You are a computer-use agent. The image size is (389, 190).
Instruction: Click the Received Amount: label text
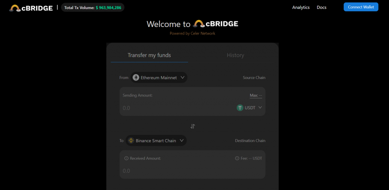pyautogui.click(x=145, y=158)
